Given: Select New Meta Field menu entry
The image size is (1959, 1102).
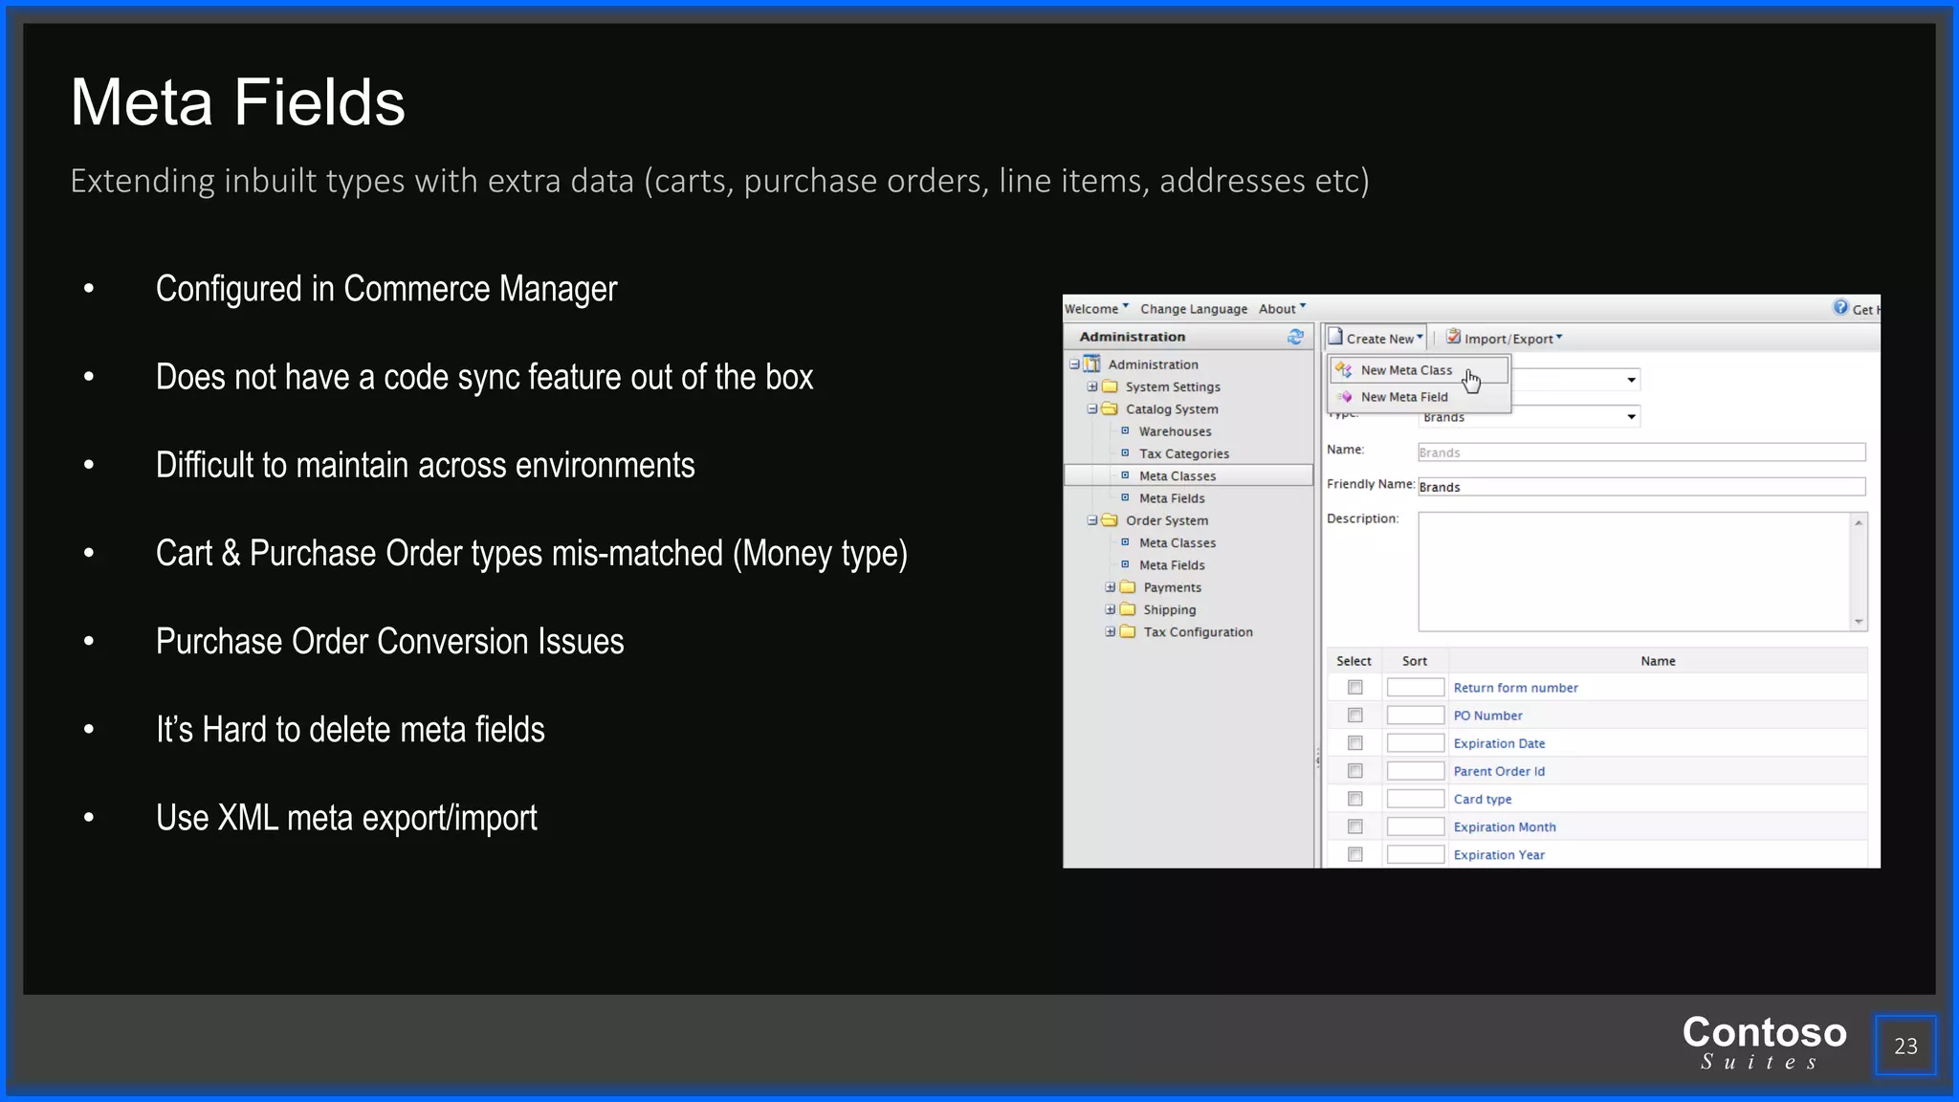Looking at the screenshot, I should (1420, 397).
